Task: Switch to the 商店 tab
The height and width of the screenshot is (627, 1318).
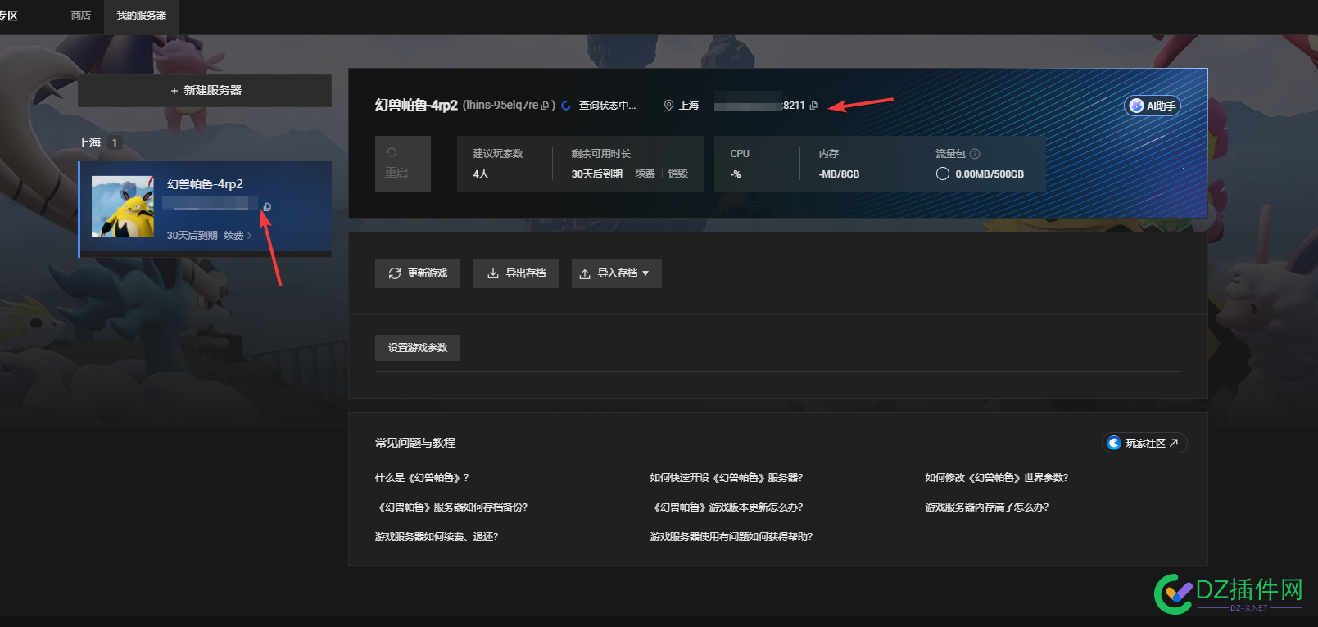Action: (x=81, y=16)
